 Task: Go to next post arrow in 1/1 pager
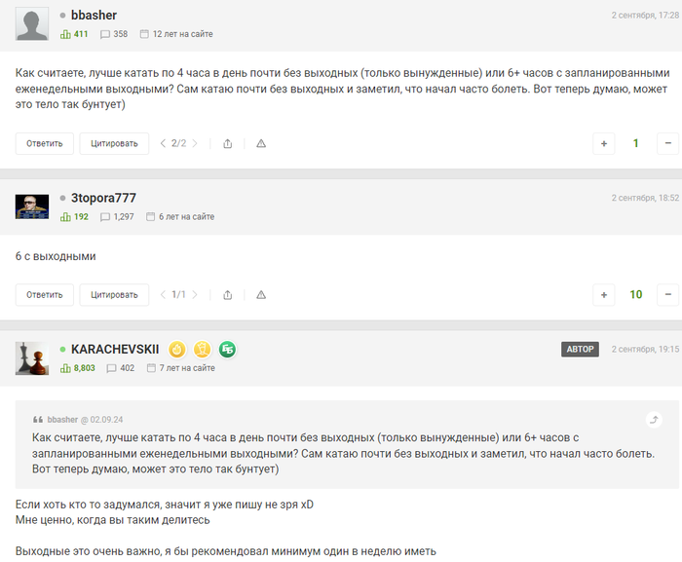pyautogui.click(x=195, y=294)
